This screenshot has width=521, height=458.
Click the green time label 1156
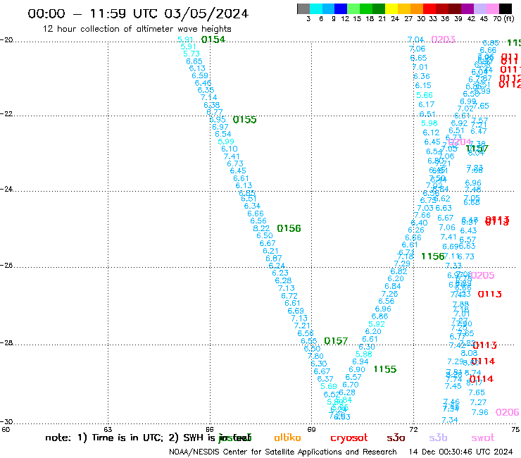point(432,256)
